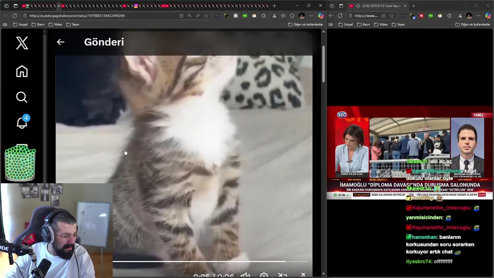Image resolution: width=494 pixels, height=278 pixels.
Task: Close the active X tab
Action: 58,6
